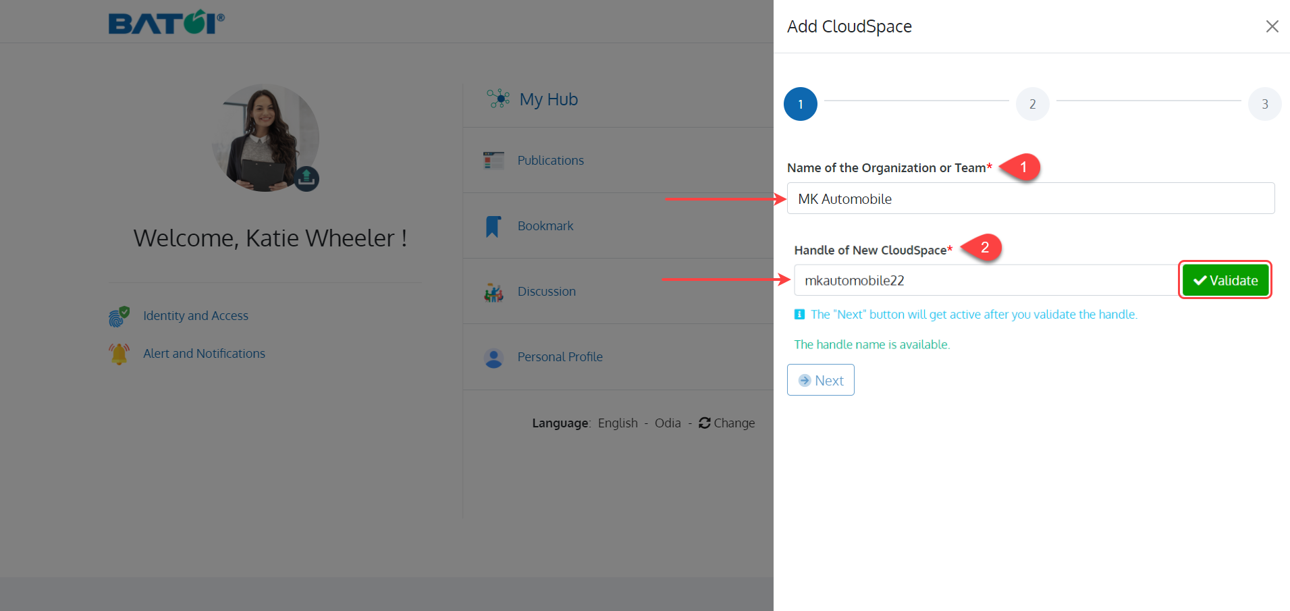
Task: Open the My Hub section
Action: click(x=548, y=99)
